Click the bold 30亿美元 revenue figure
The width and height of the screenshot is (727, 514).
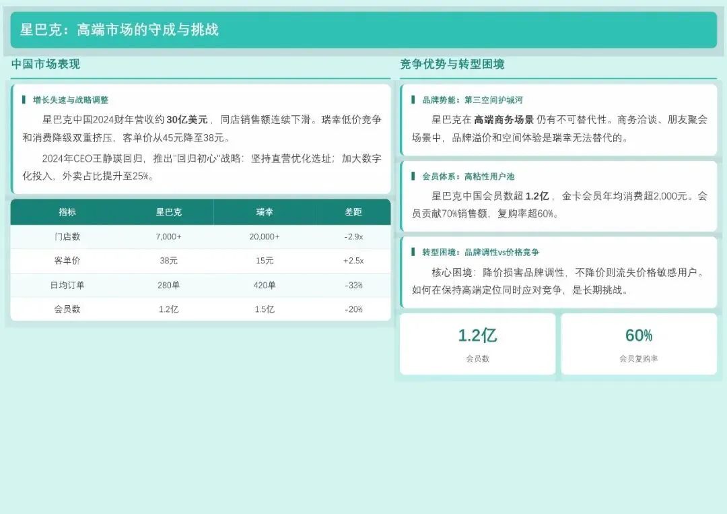(x=187, y=120)
